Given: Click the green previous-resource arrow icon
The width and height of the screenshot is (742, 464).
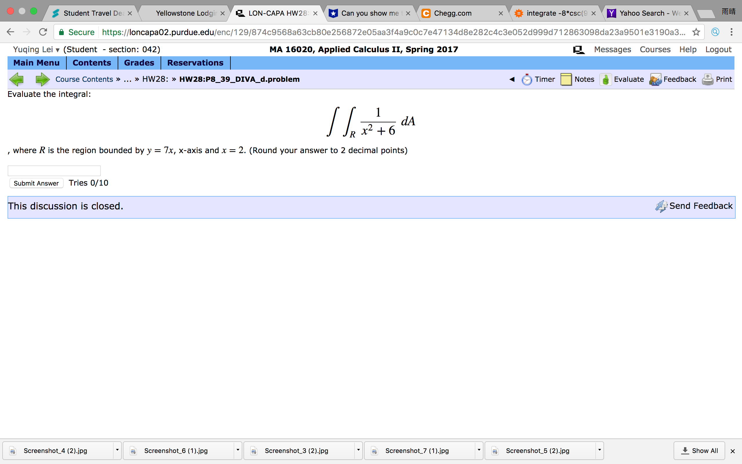Looking at the screenshot, I should click(17, 79).
